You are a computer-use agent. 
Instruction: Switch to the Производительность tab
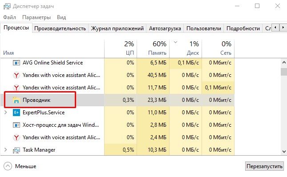(x=60, y=28)
